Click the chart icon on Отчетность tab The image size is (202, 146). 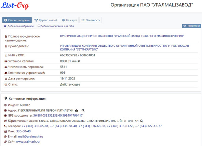[83, 20]
